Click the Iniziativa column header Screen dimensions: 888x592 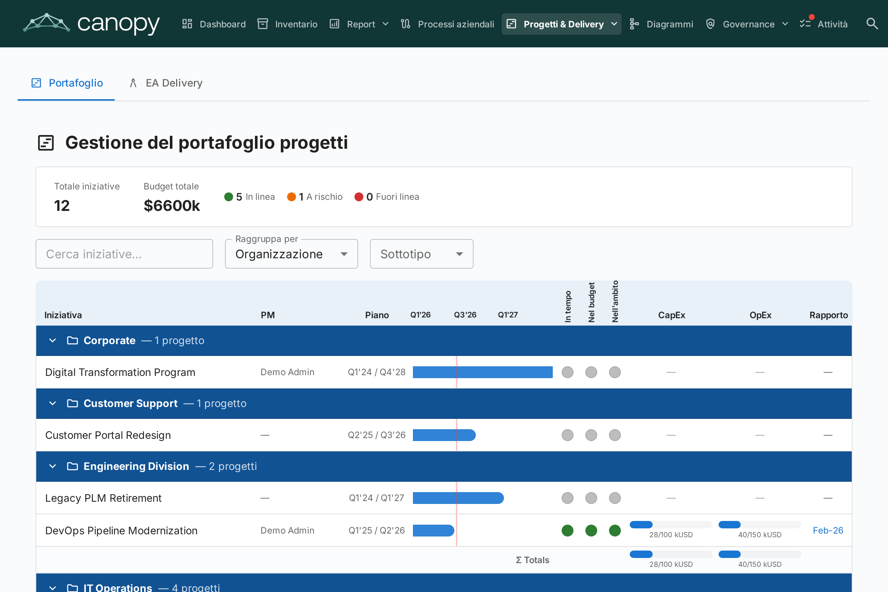[x=63, y=315]
